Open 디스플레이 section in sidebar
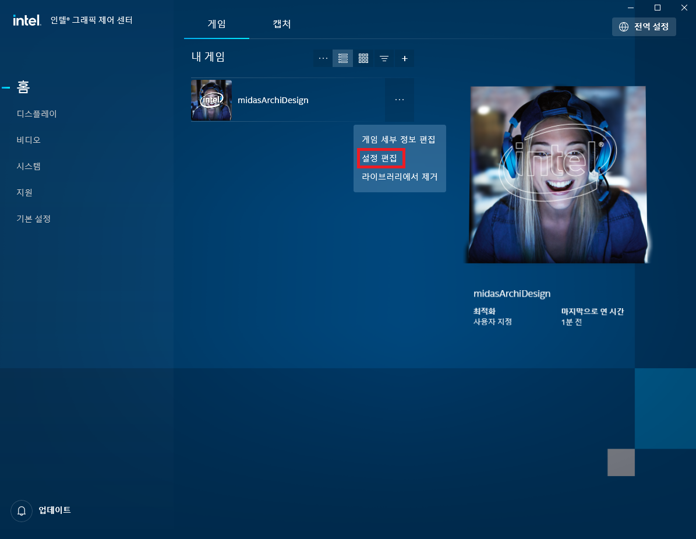Screen dimensions: 696x539 [x=36, y=114]
